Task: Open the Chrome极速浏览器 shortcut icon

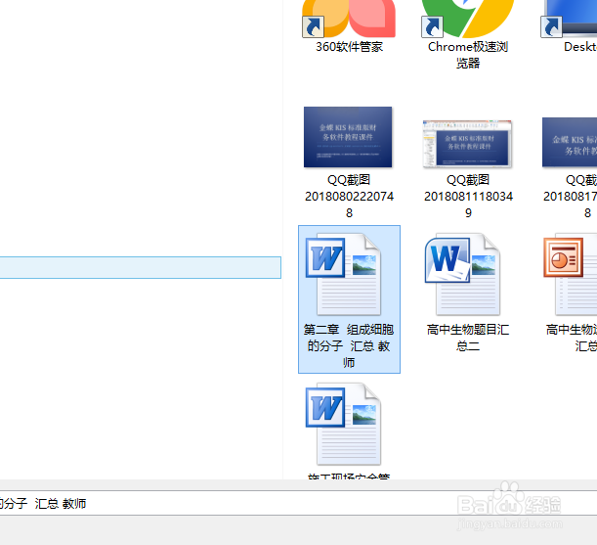Action: (x=468, y=19)
